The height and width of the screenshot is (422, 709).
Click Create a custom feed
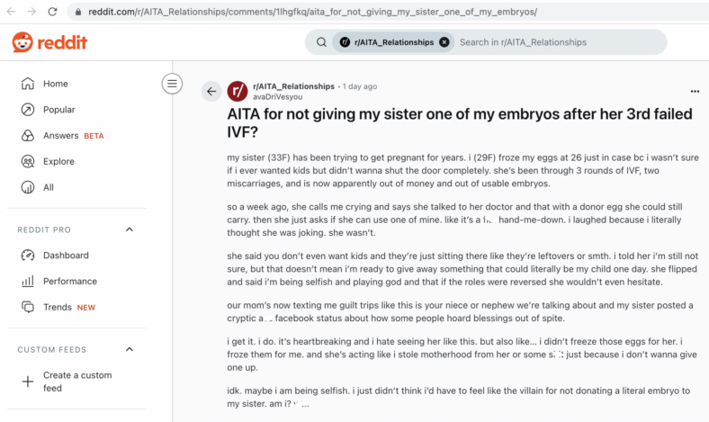[76, 382]
